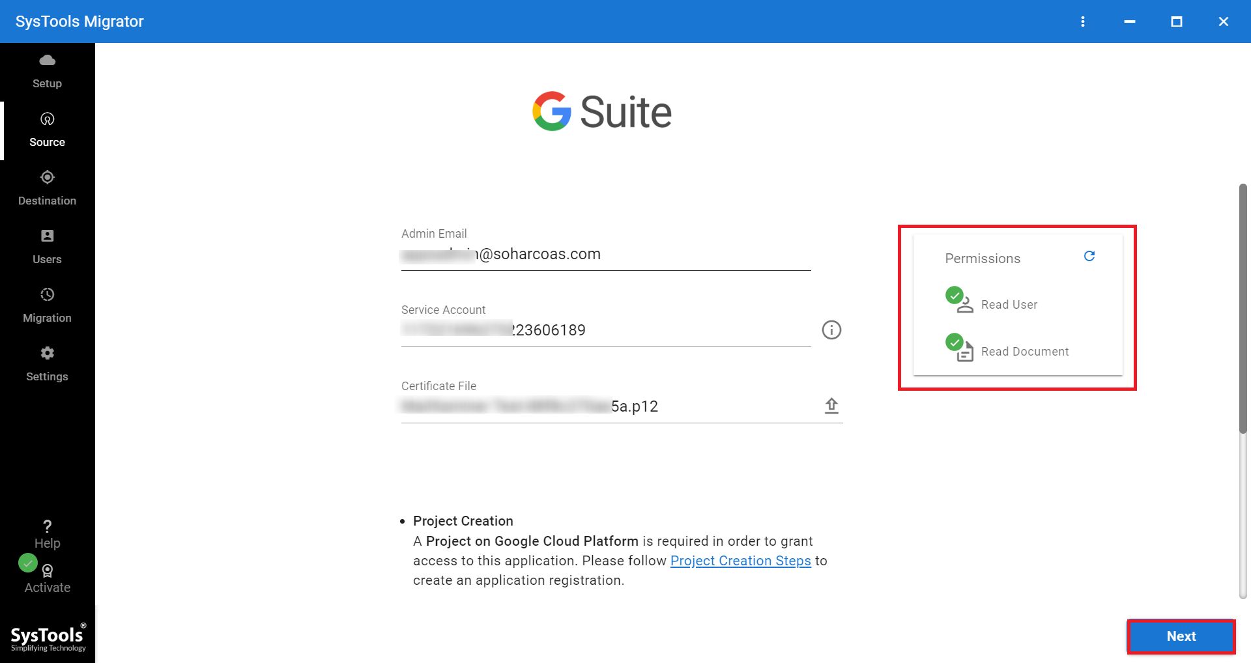Click the Read User permission checkmark
This screenshot has height=663, width=1251.
[955, 296]
